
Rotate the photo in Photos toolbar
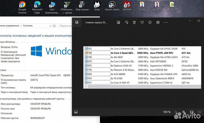[x=126, y=22]
